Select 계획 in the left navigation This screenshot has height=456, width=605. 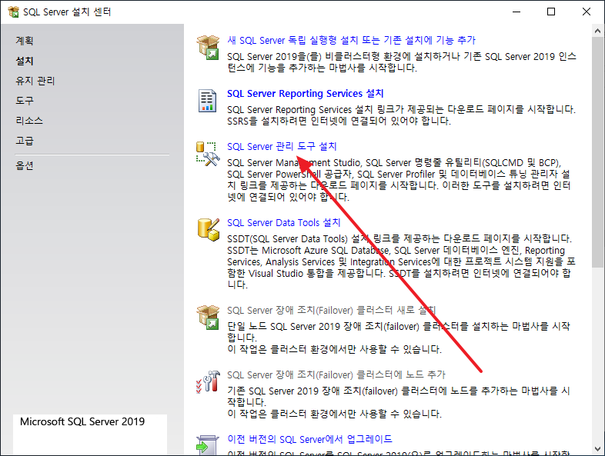pyautogui.click(x=25, y=41)
